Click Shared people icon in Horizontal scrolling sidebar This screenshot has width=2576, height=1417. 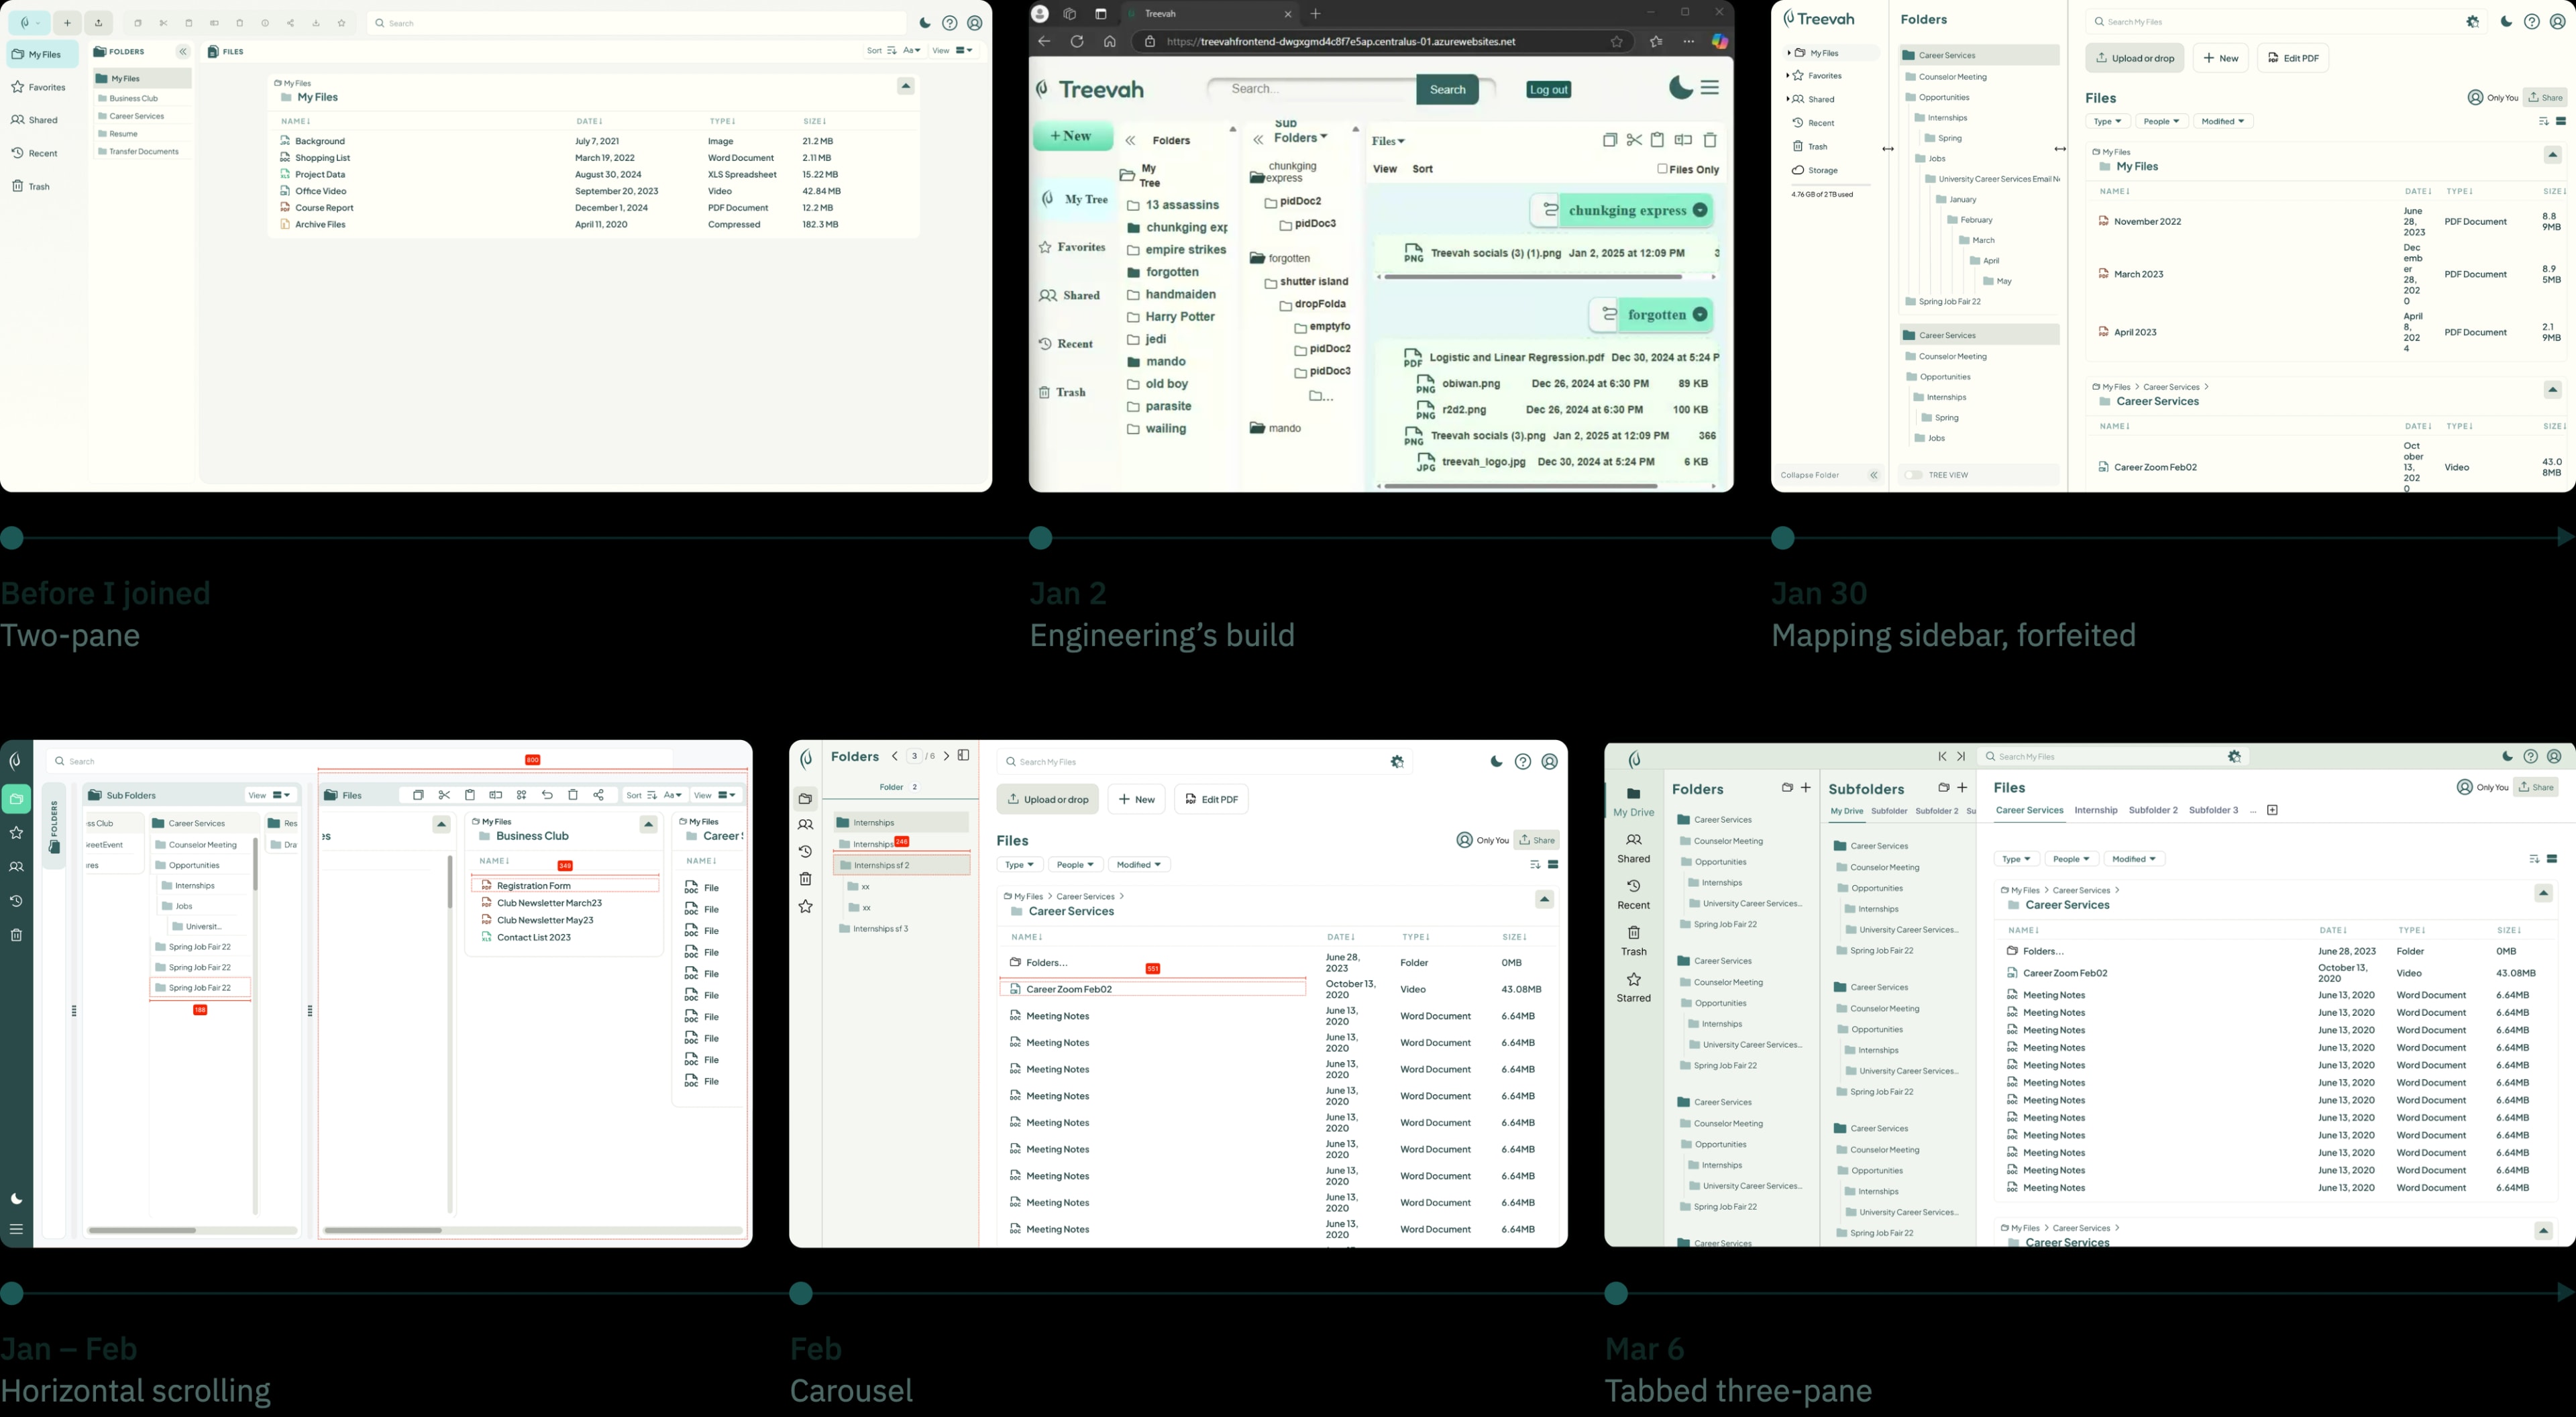click(x=16, y=867)
